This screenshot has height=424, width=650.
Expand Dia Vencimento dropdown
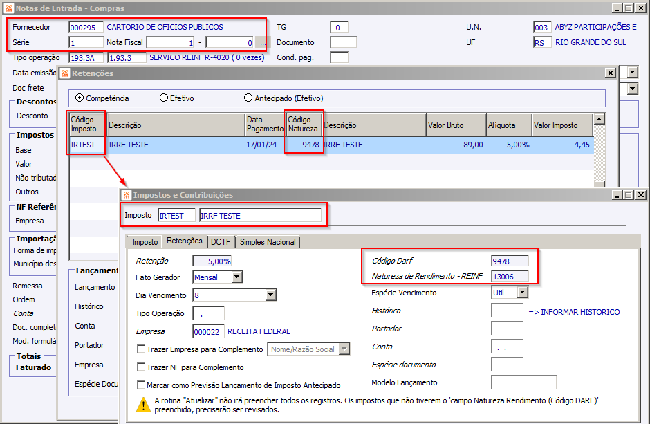pyautogui.click(x=270, y=295)
